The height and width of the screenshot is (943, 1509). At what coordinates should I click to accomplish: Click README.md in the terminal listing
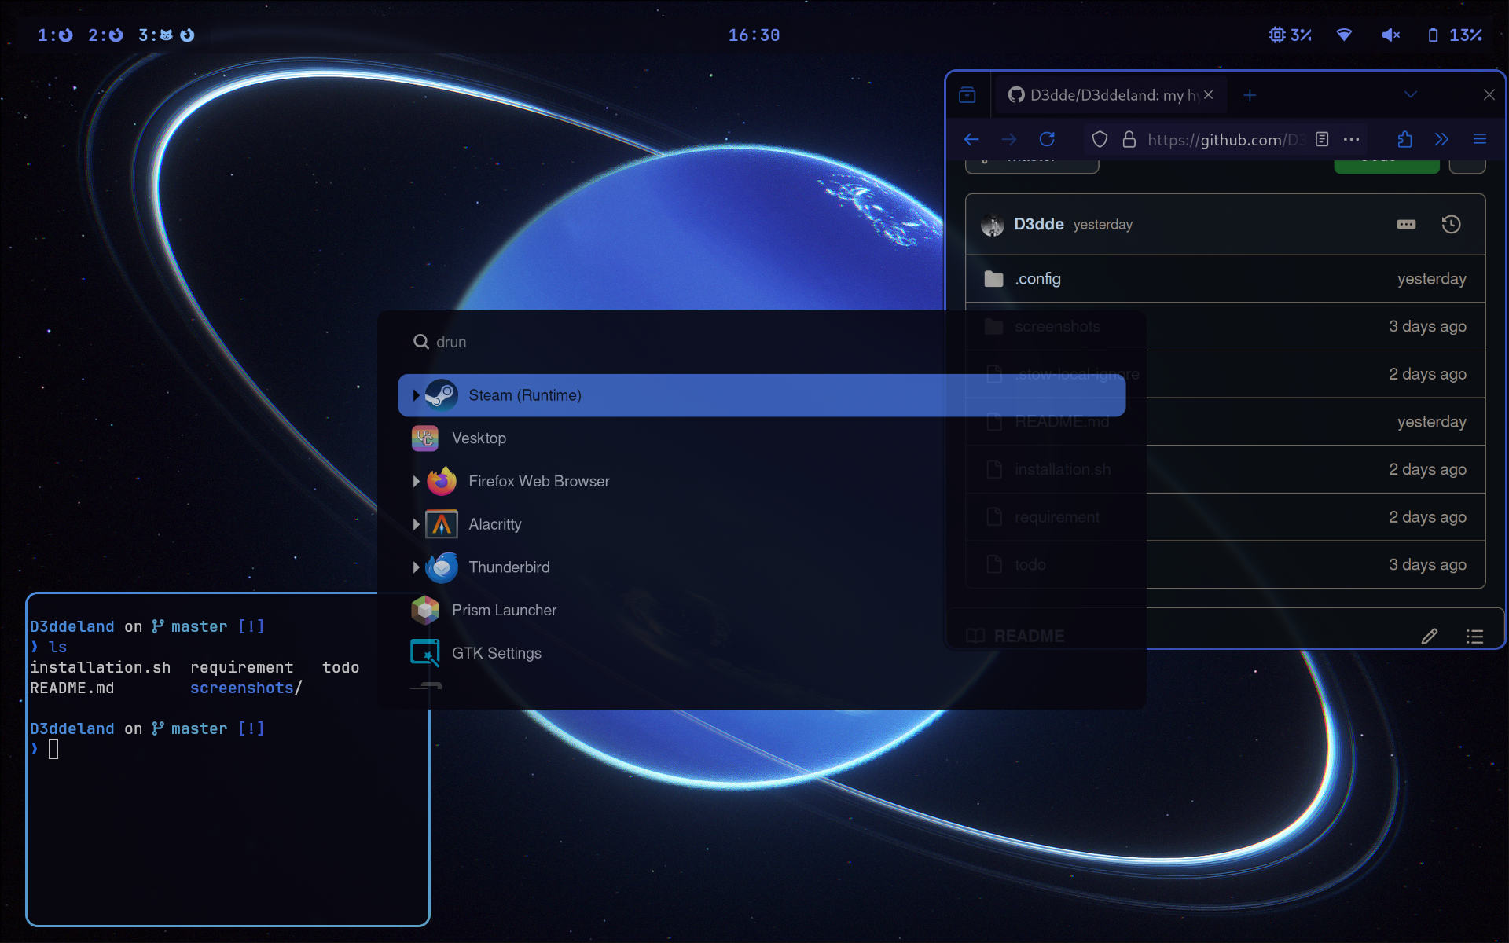point(72,688)
